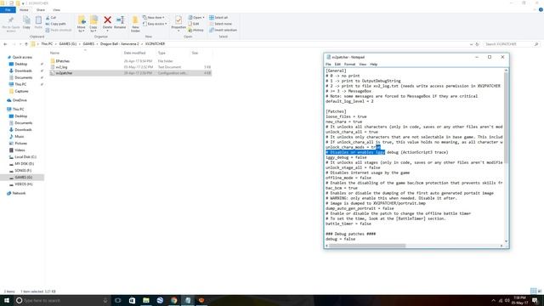544x306 pixels.
Task: Refresh the Explorer folder view
Action: pyautogui.click(x=477, y=44)
